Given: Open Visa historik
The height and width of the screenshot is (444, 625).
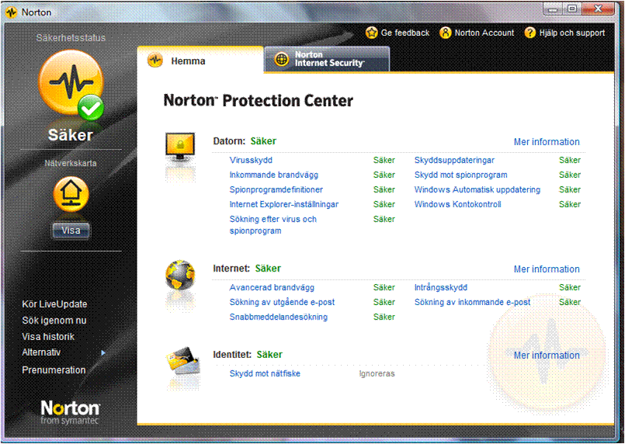Looking at the screenshot, I should (x=48, y=337).
